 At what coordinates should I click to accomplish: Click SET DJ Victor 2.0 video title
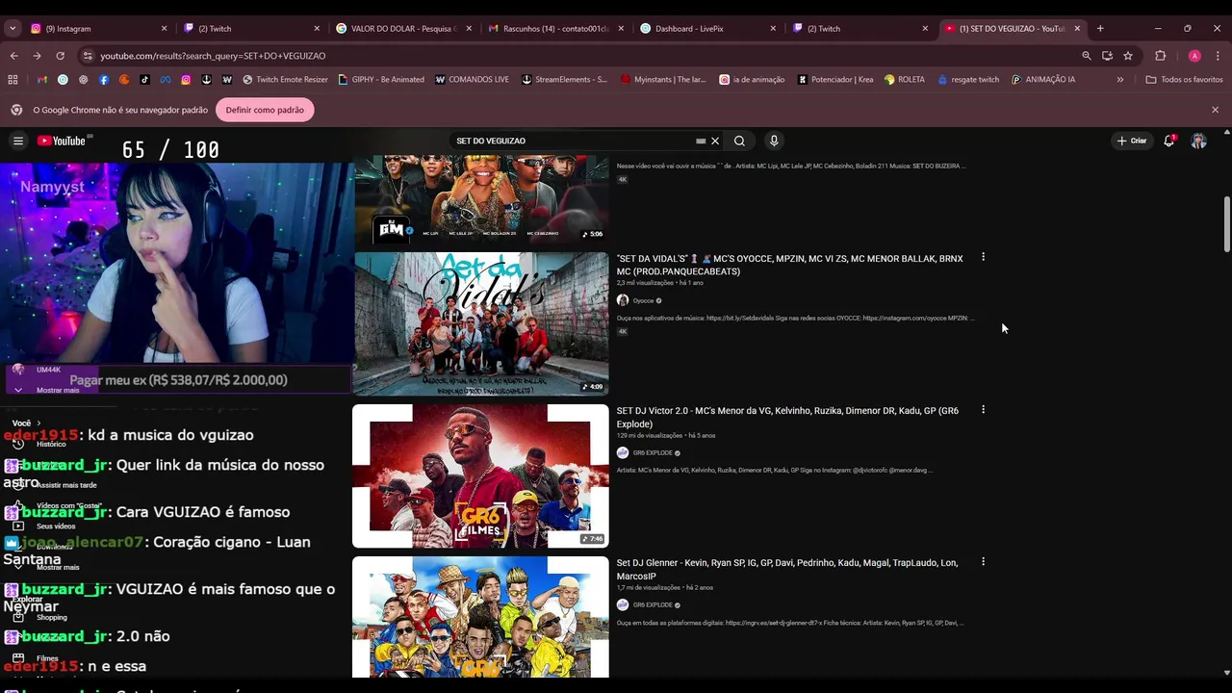click(x=787, y=417)
